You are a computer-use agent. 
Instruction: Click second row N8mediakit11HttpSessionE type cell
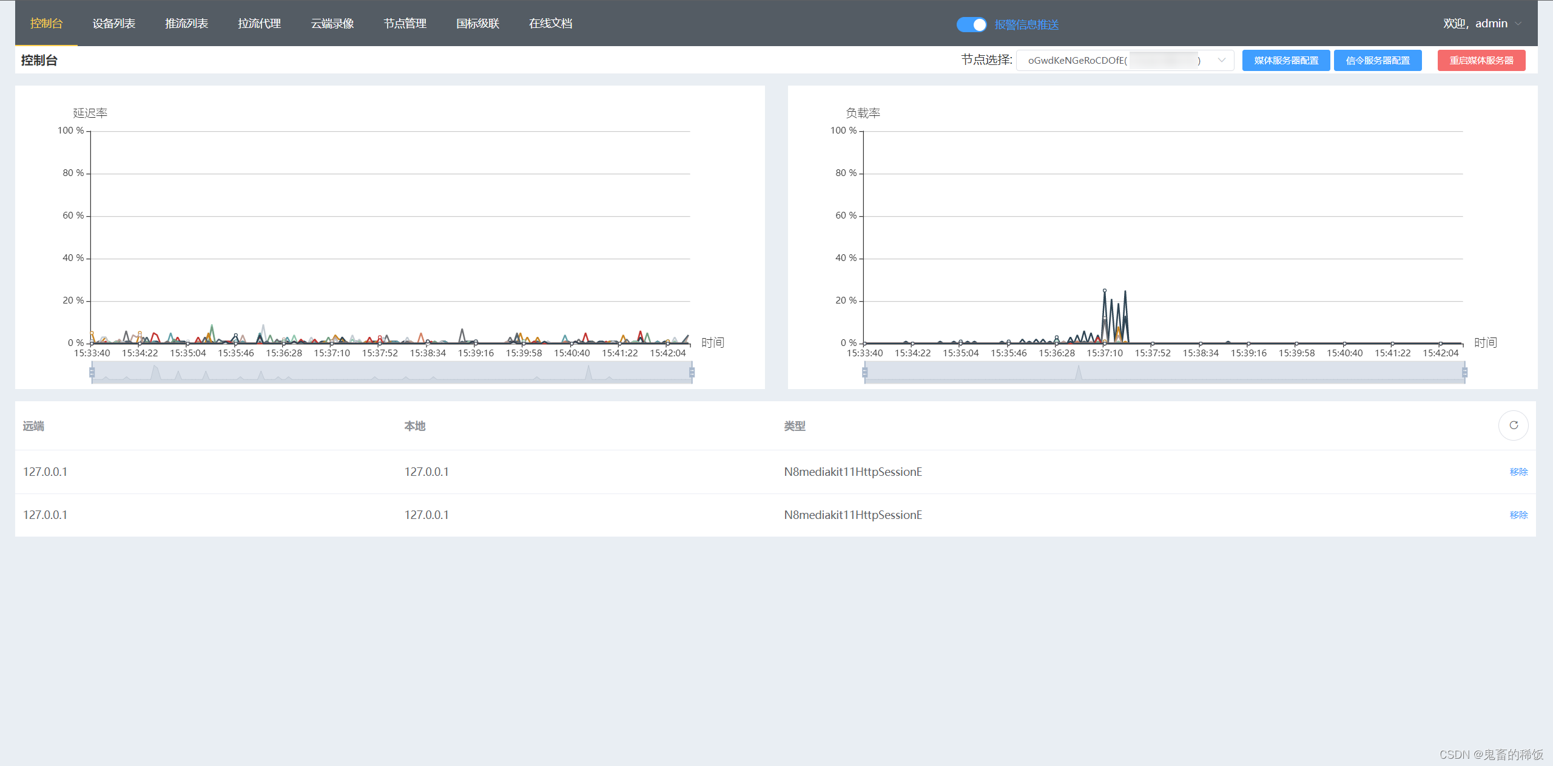coord(853,515)
